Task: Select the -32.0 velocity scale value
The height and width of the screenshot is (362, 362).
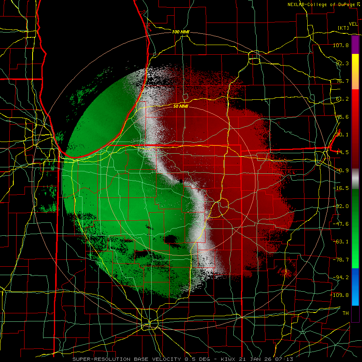Action: click(341, 206)
